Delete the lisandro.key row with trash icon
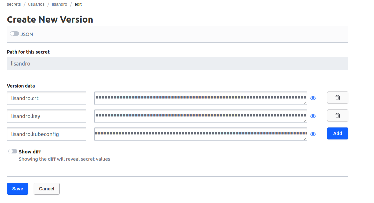The image size is (374, 203). [337, 115]
